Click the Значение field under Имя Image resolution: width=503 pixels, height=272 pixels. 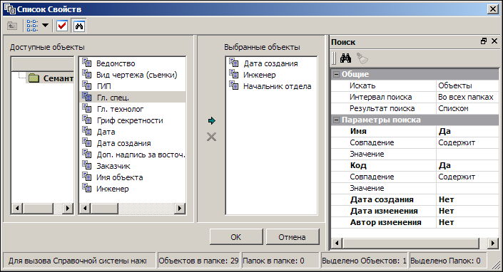468,154
